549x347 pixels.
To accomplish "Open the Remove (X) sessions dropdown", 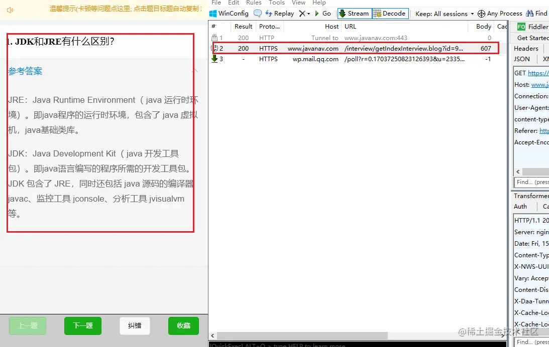I will pos(304,14).
